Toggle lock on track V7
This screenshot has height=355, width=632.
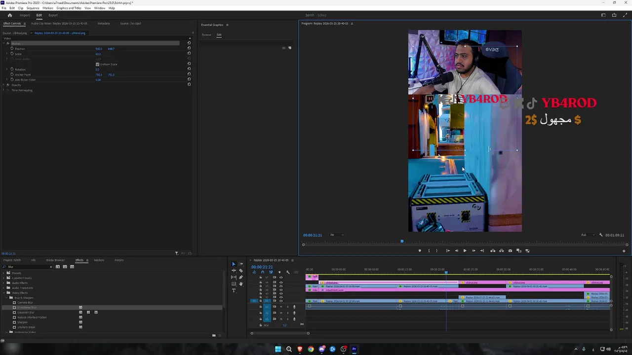(x=261, y=277)
